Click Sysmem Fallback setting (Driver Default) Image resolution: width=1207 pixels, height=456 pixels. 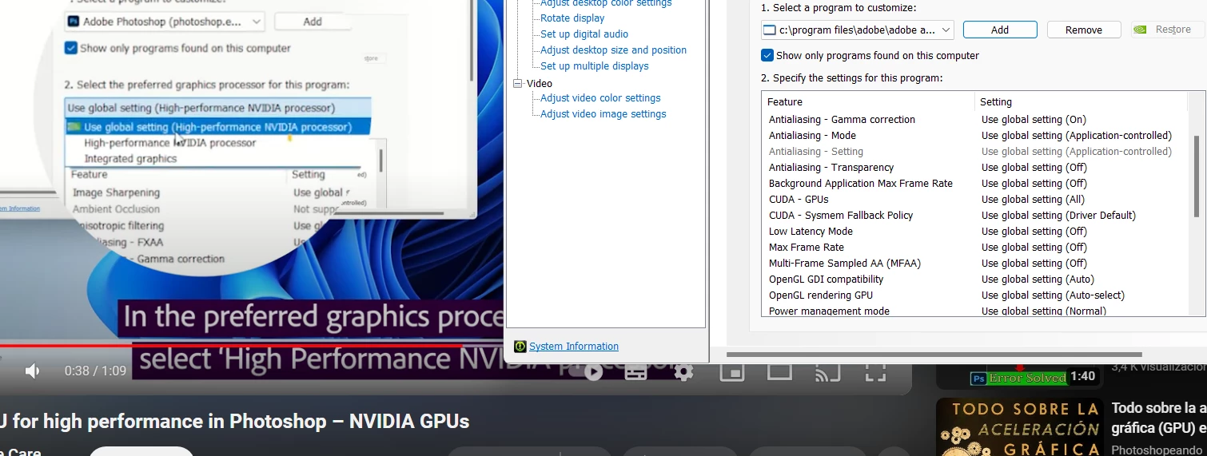[x=1058, y=215]
